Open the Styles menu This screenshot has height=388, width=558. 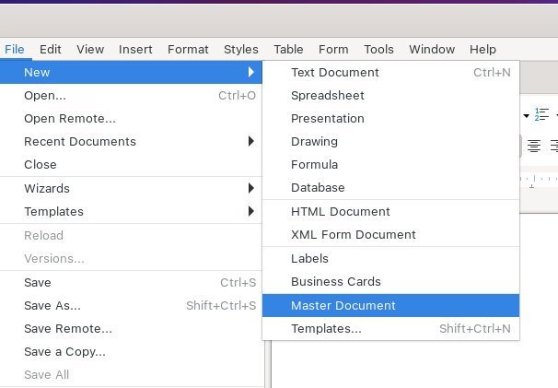tap(241, 49)
